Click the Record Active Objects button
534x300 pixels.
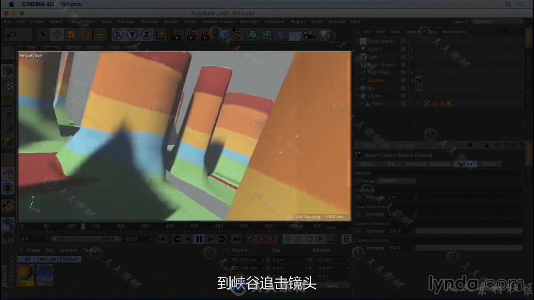(x=251, y=239)
